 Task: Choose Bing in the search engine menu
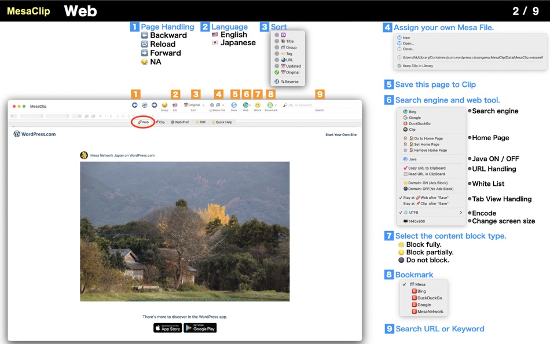click(x=410, y=112)
